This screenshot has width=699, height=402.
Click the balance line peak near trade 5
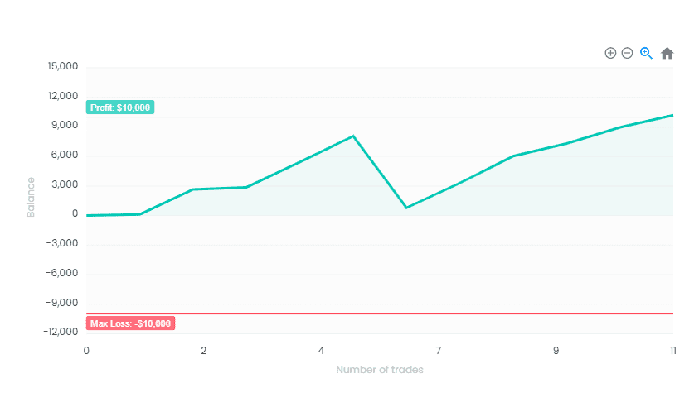[353, 136]
